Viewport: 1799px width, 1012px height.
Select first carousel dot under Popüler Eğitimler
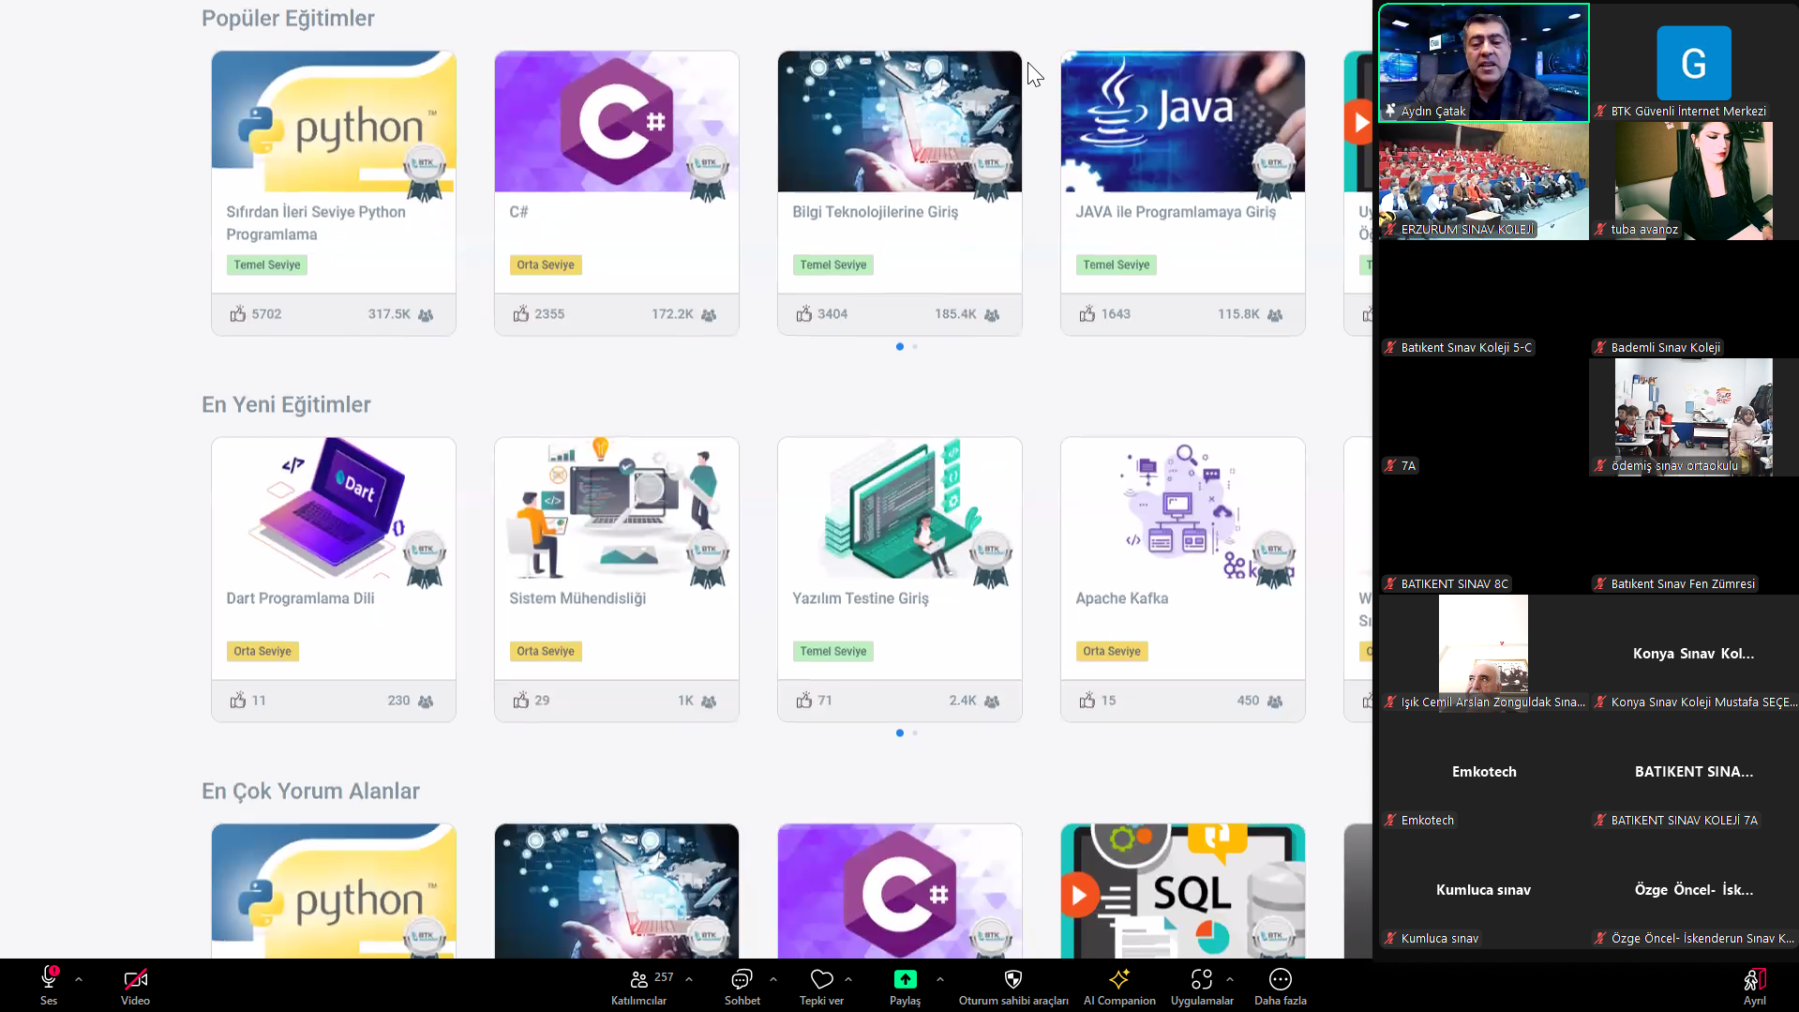(900, 347)
